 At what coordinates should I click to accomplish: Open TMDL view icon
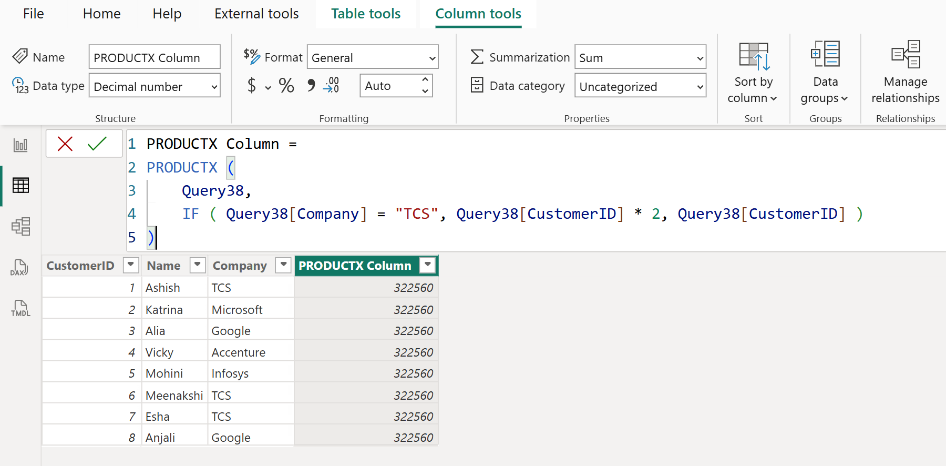[20, 308]
